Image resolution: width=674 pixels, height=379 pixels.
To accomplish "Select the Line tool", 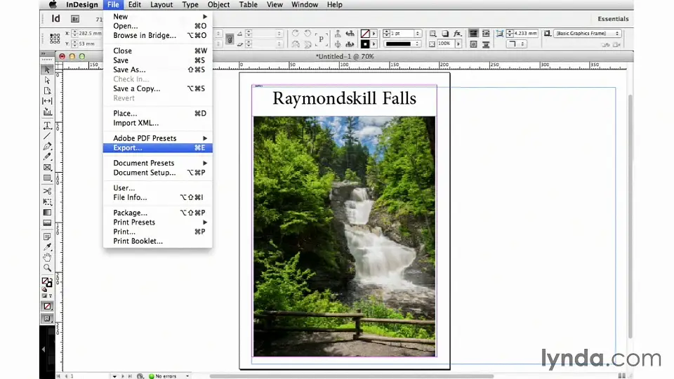I will [47, 135].
